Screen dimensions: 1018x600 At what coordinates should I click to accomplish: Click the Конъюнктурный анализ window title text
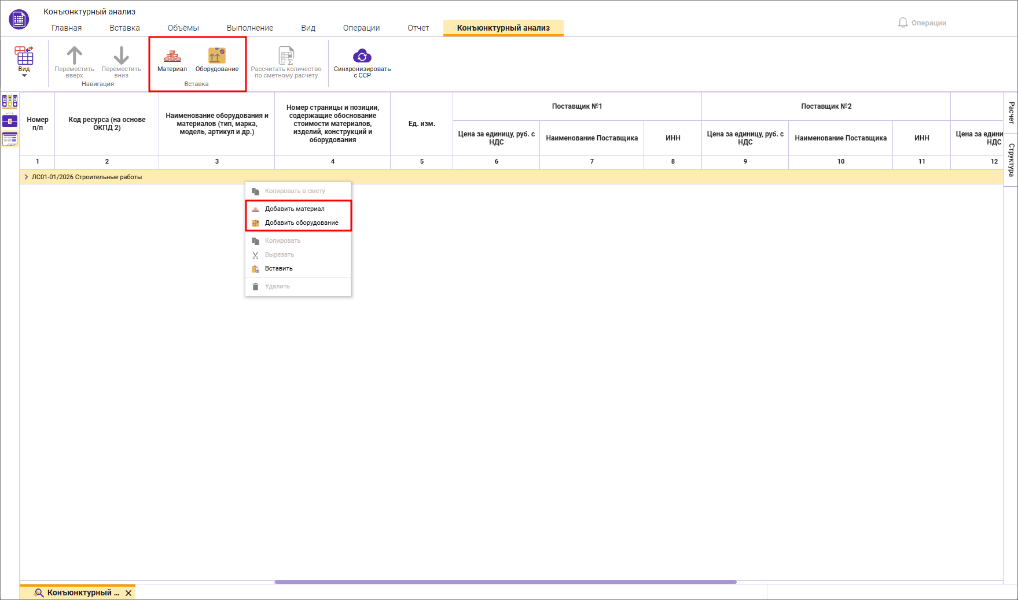[89, 12]
